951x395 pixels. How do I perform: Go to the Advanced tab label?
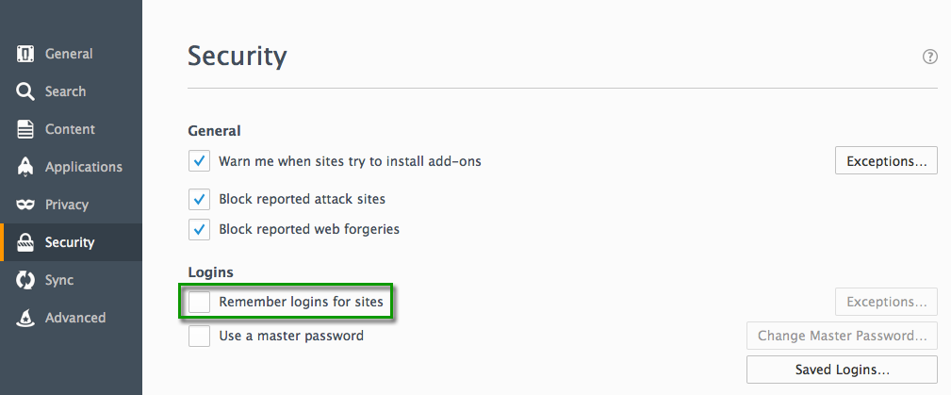coord(75,318)
